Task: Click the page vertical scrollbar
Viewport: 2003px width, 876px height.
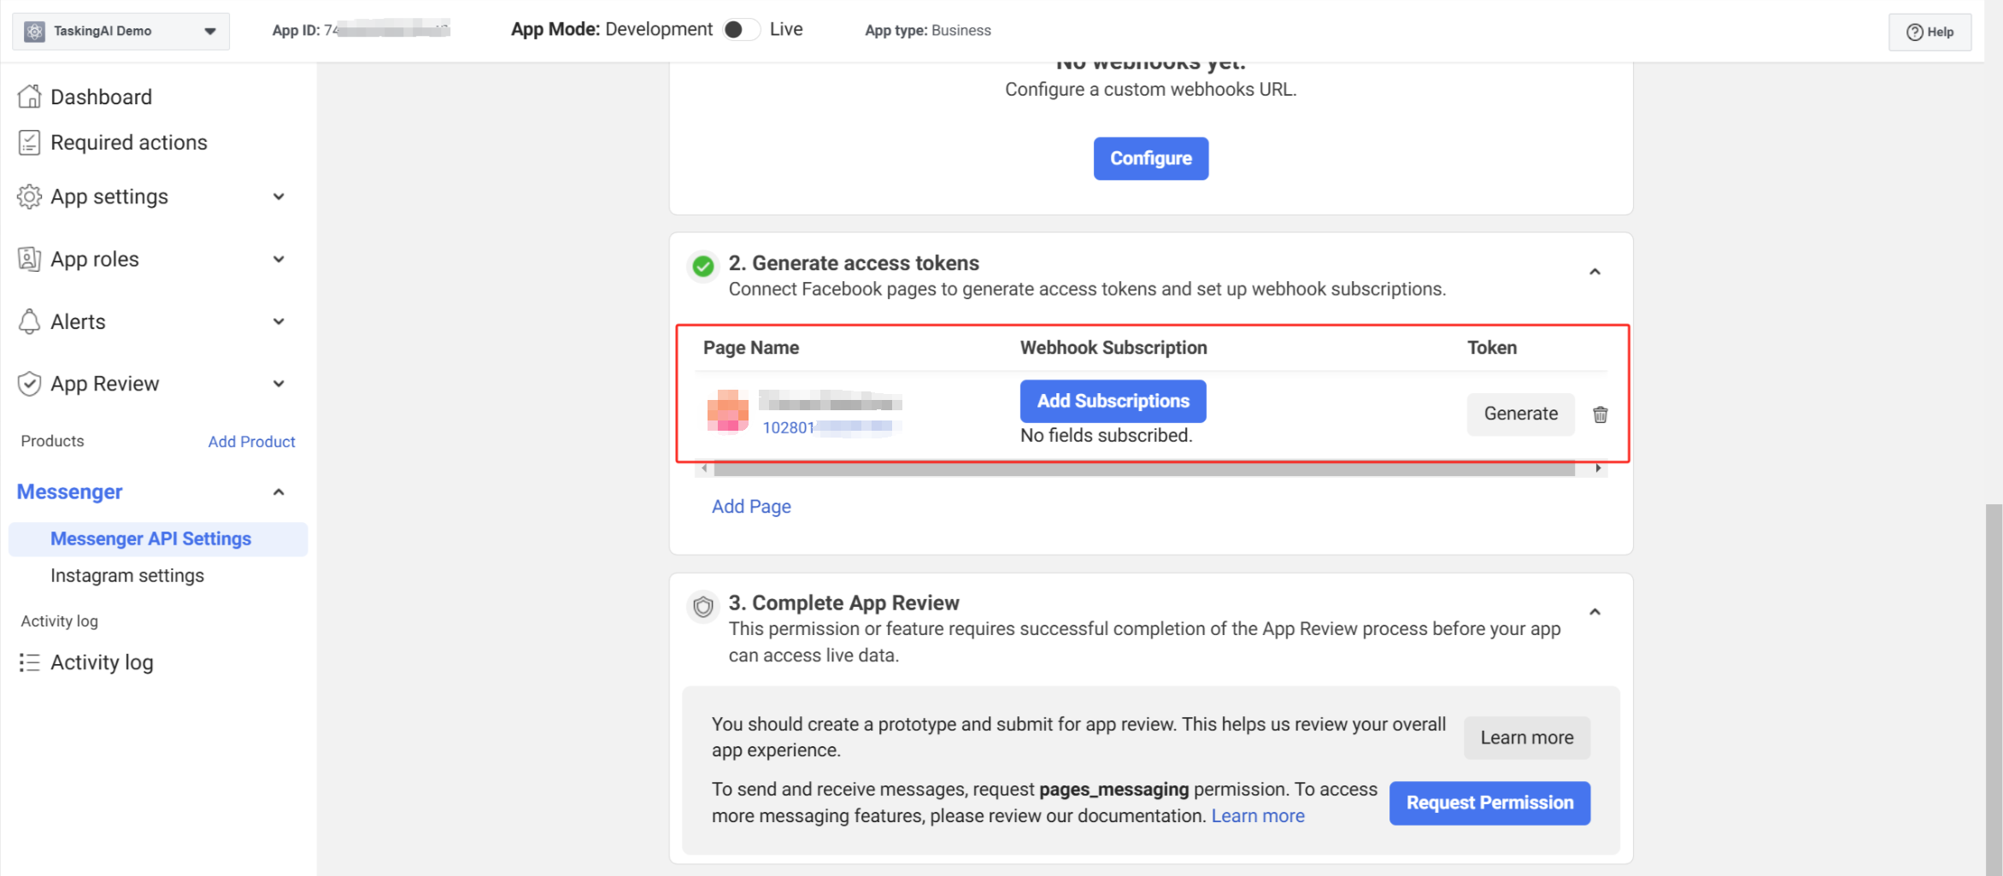Action: (1993, 688)
